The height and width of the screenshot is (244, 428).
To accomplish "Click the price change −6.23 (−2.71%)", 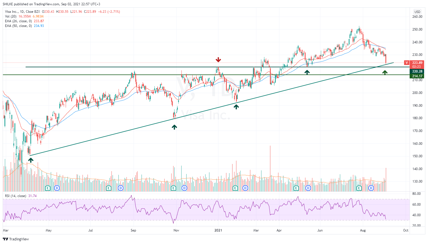I will (x=109, y=12).
